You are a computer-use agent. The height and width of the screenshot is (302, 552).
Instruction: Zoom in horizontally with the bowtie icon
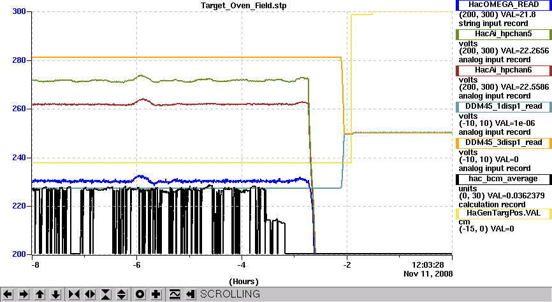coord(74,294)
